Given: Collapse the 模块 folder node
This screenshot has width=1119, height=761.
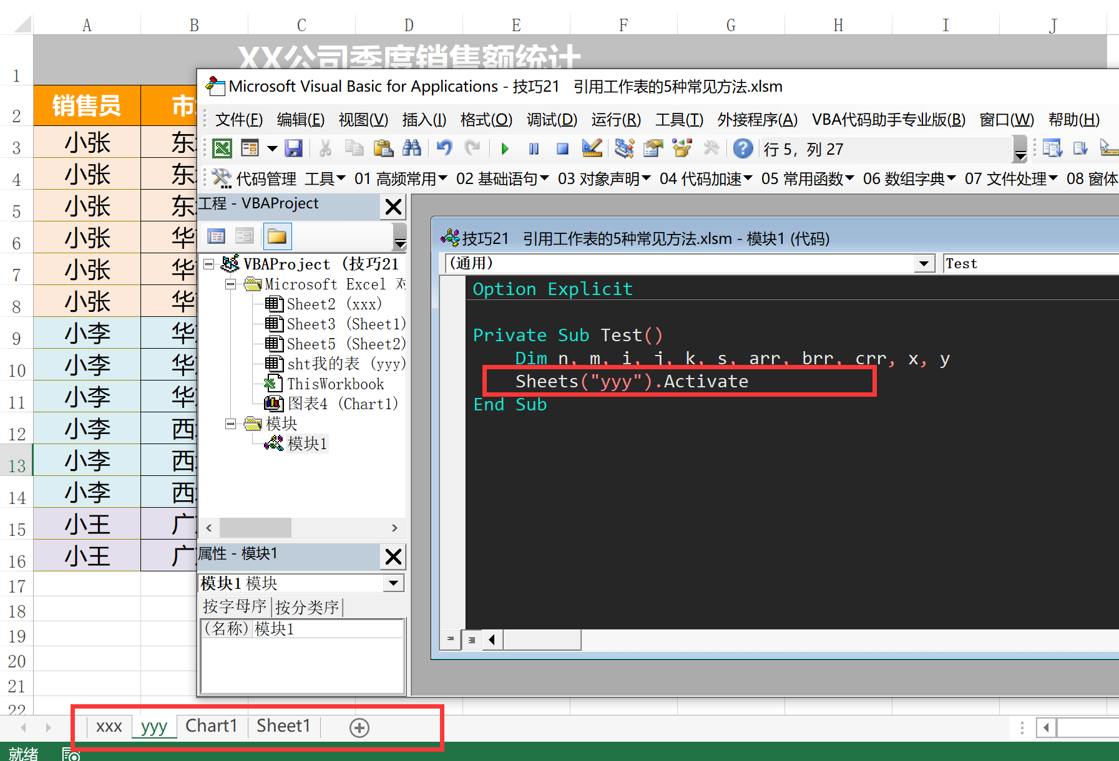Looking at the screenshot, I should click(x=230, y=424).
